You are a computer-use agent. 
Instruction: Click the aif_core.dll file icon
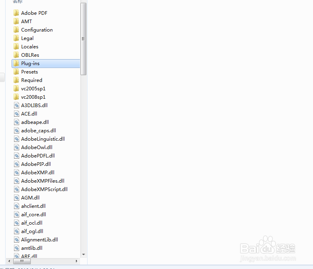[x=16, y=215]
